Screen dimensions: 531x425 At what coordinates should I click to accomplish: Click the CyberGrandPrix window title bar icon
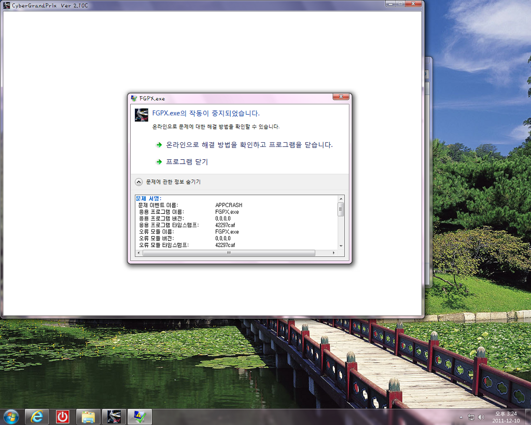(x=7, y=5)
